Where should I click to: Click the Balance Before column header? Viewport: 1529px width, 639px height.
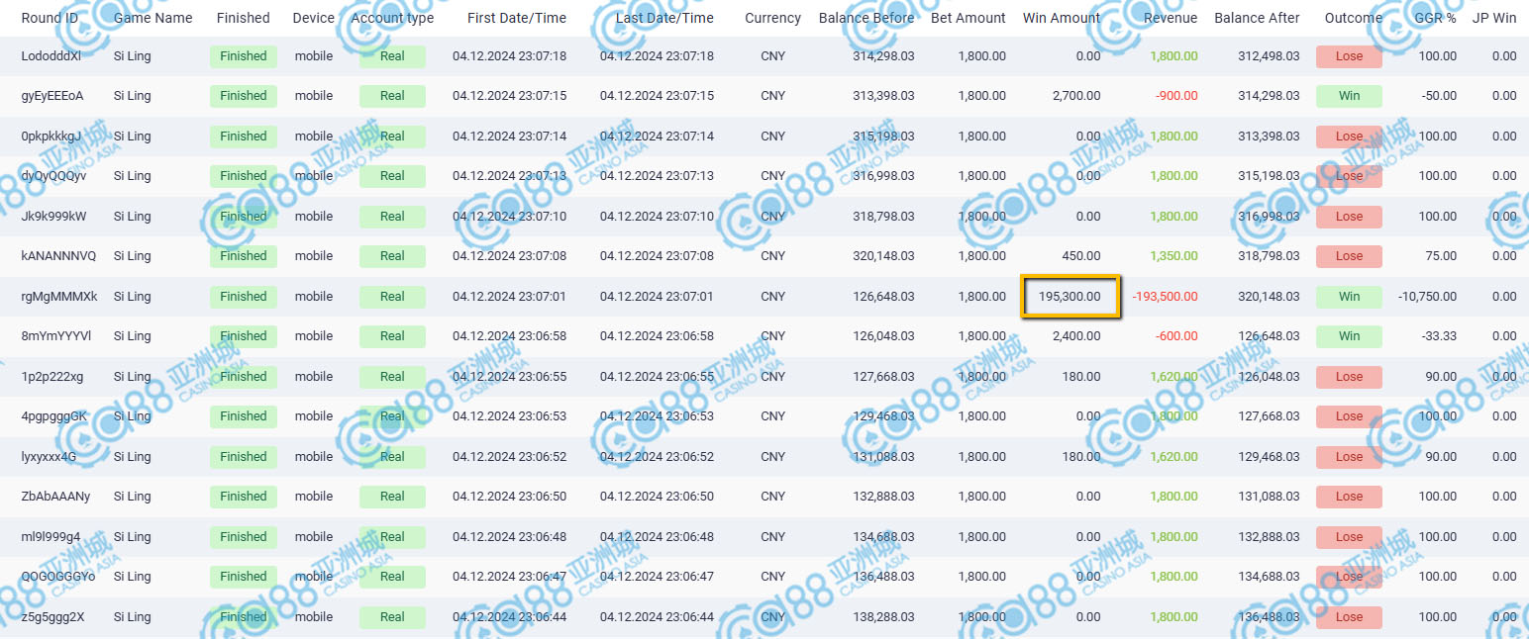click(866, 18)
